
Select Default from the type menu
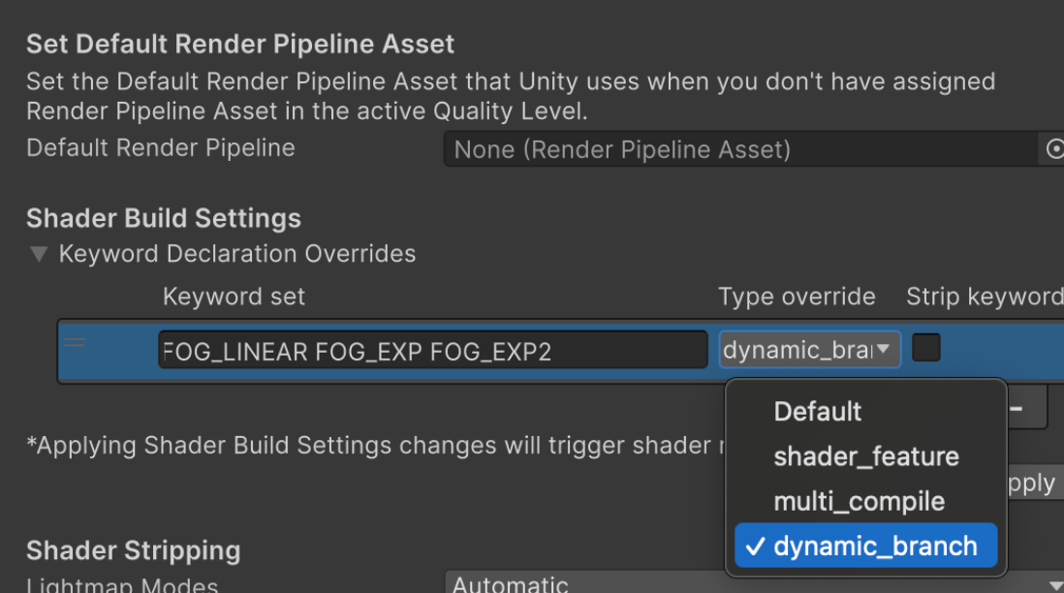817,412
